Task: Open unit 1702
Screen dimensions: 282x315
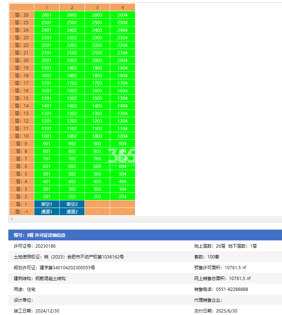Action: click(x=72, y=83)
